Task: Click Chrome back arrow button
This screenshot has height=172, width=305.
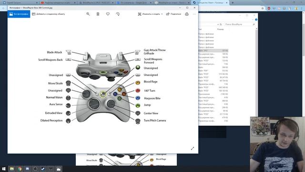Action: [x=4, y=8]
